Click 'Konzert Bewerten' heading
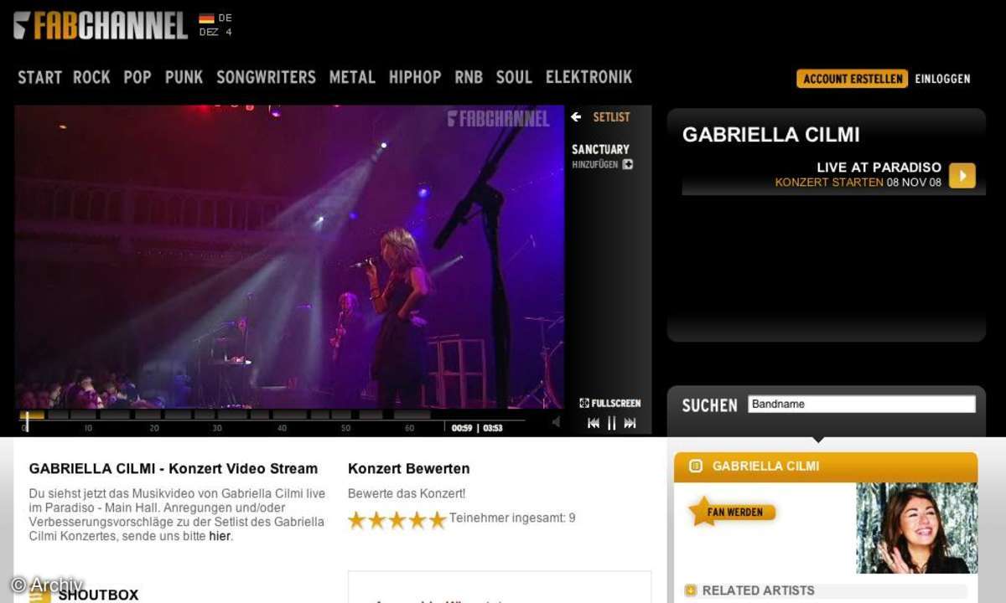Image resolution: width=1006 pixels, height=603 pixels. point(409,469)
